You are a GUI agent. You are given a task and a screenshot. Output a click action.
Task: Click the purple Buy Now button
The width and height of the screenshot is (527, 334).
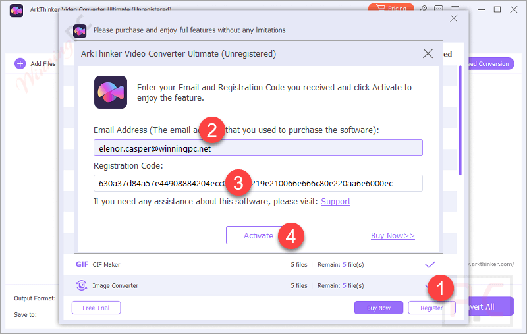(x=378, y=308)
